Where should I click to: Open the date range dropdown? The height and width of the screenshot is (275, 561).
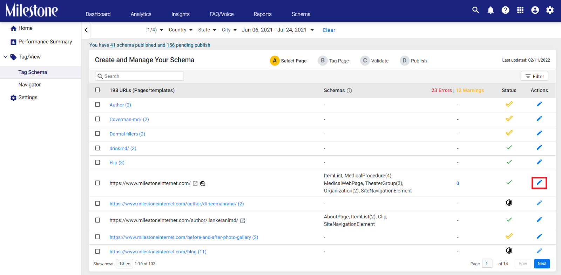pos(278,30)
